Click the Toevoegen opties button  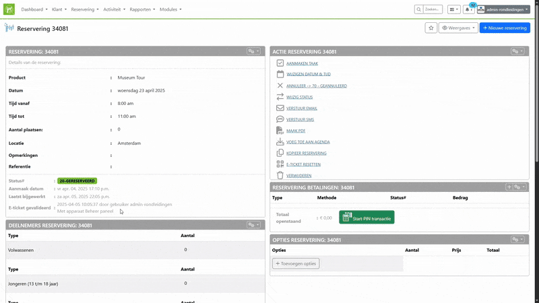pos(296,263)
